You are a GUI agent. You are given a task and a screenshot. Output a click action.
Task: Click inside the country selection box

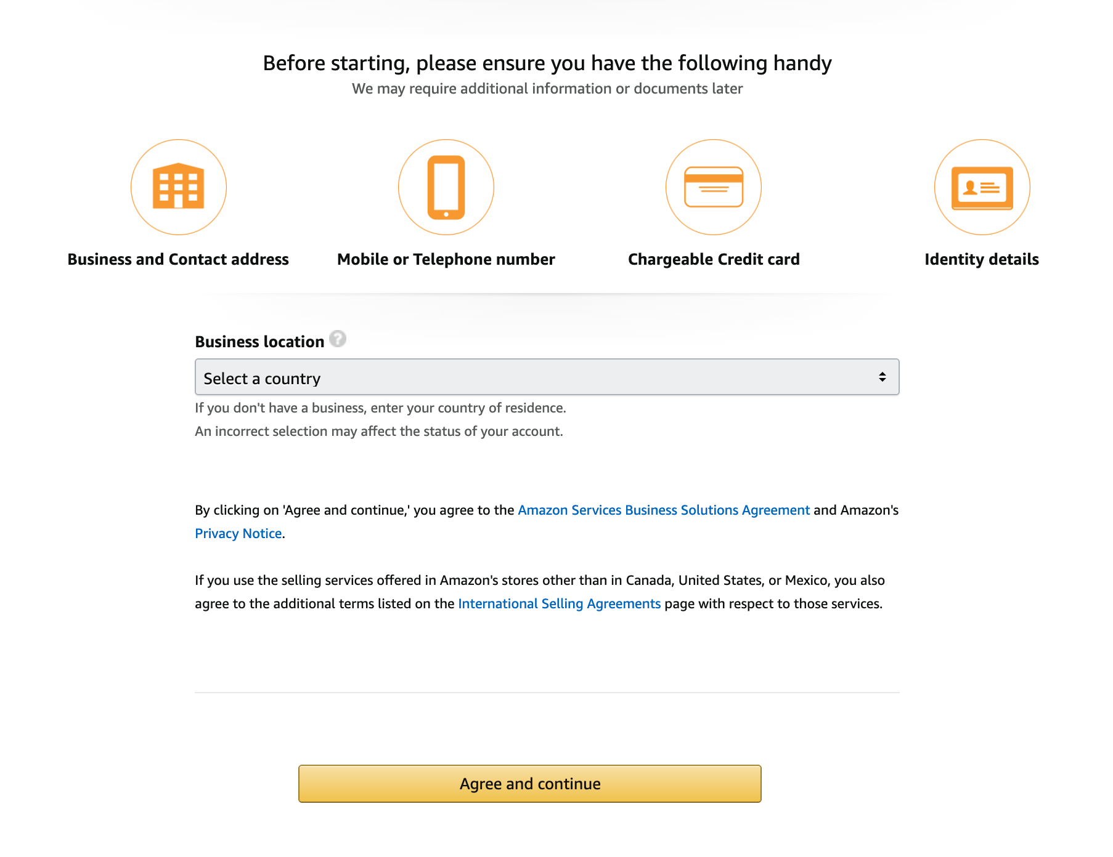point(546,376)
